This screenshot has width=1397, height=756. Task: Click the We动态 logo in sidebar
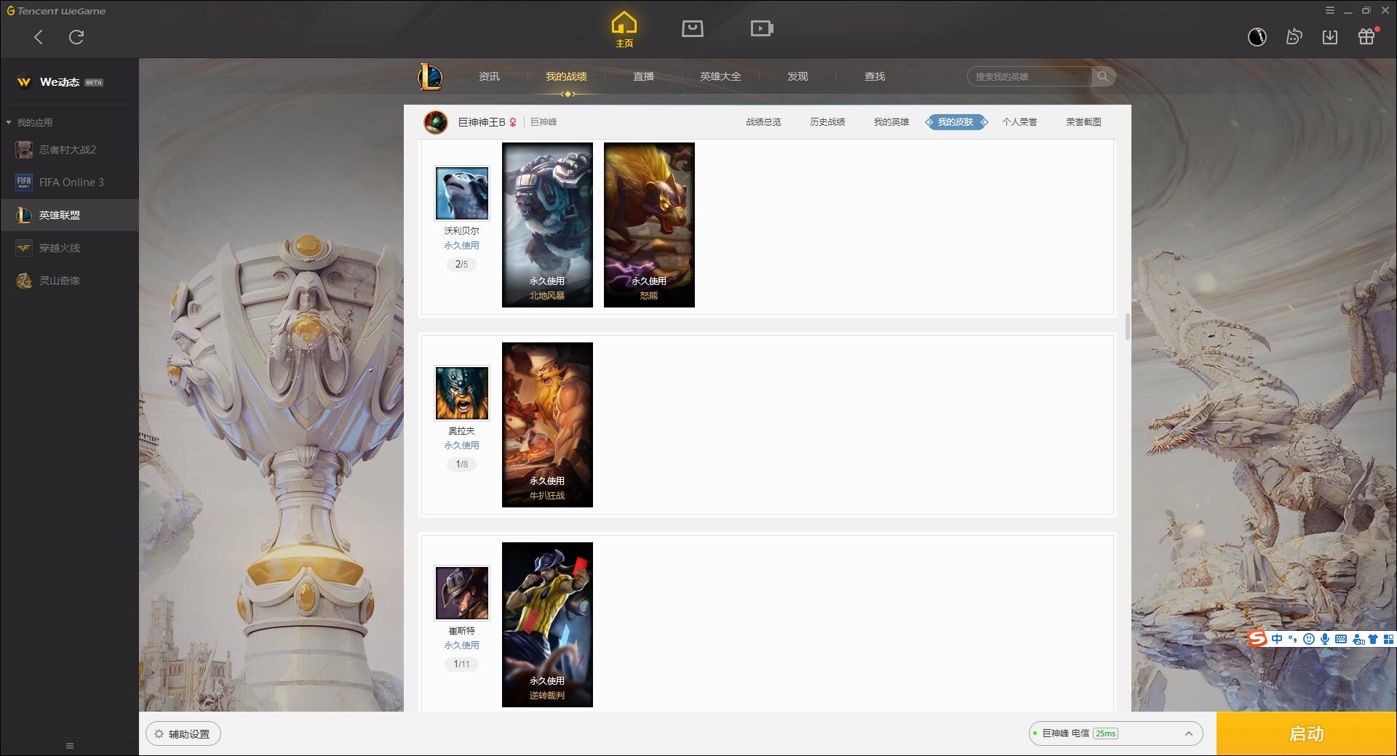(24, 82)
